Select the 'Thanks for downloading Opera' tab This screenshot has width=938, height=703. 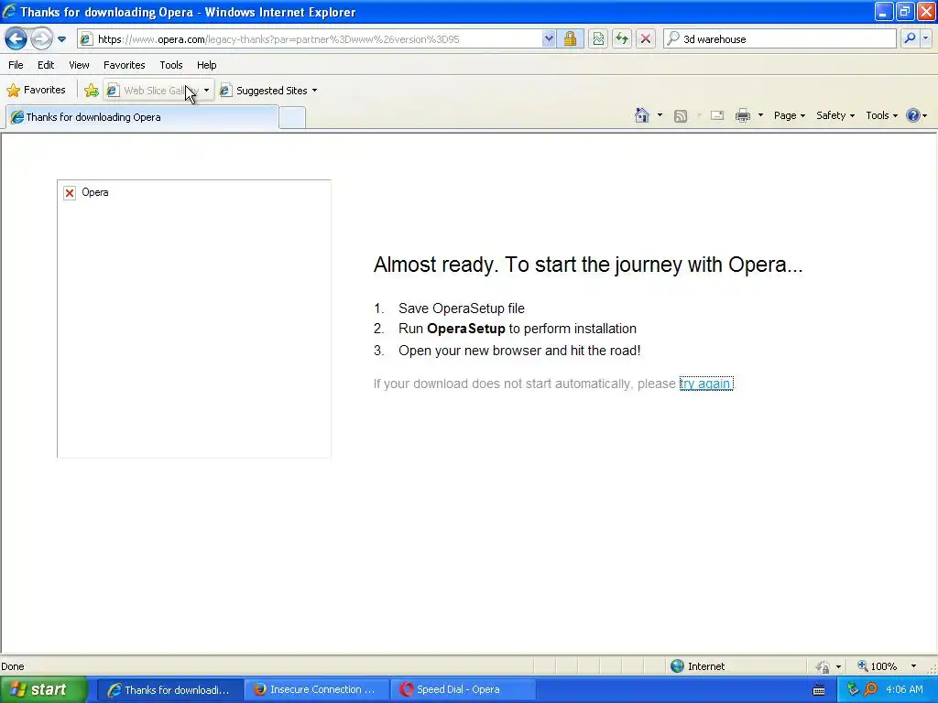tap(142, 117)
